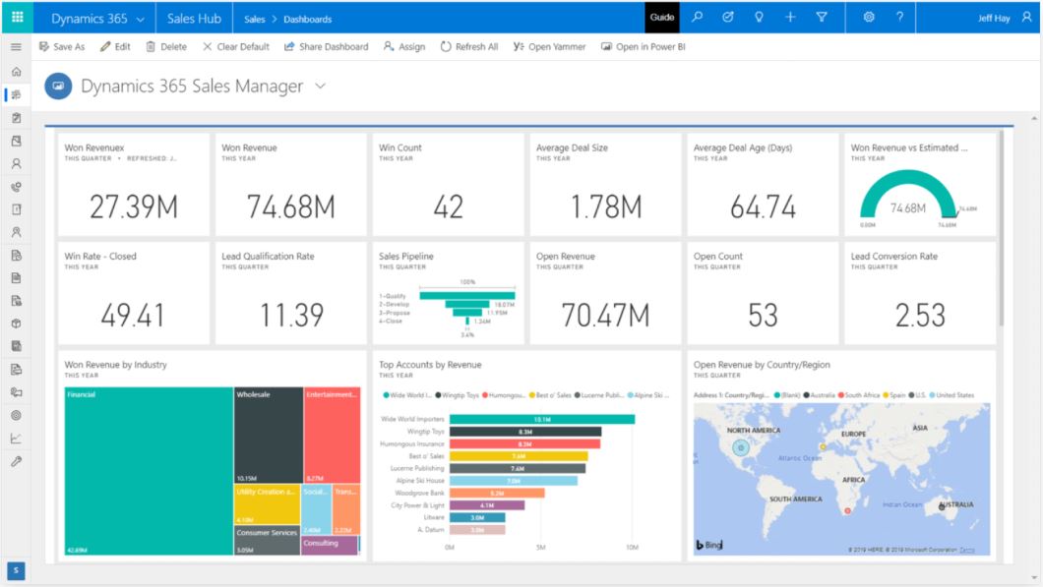Click the Sales breadcrumb
The width and height of the screenshot is (1043, 587).
point(254,20)
